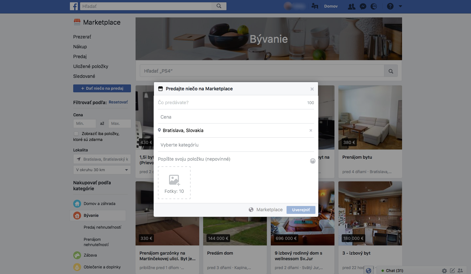Click the Uverejniť button
Viewport: 471px width, 274px height.
point(301,210)
